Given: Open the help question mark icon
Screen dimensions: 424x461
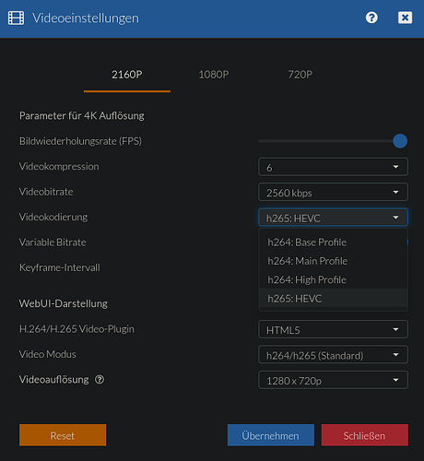Looking at the screenshot, I should pyautogui.click(x=371, y=18).
